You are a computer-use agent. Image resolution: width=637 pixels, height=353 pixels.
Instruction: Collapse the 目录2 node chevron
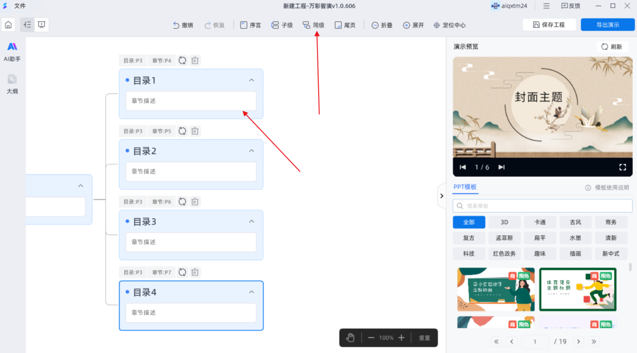(x=252, y=151)
